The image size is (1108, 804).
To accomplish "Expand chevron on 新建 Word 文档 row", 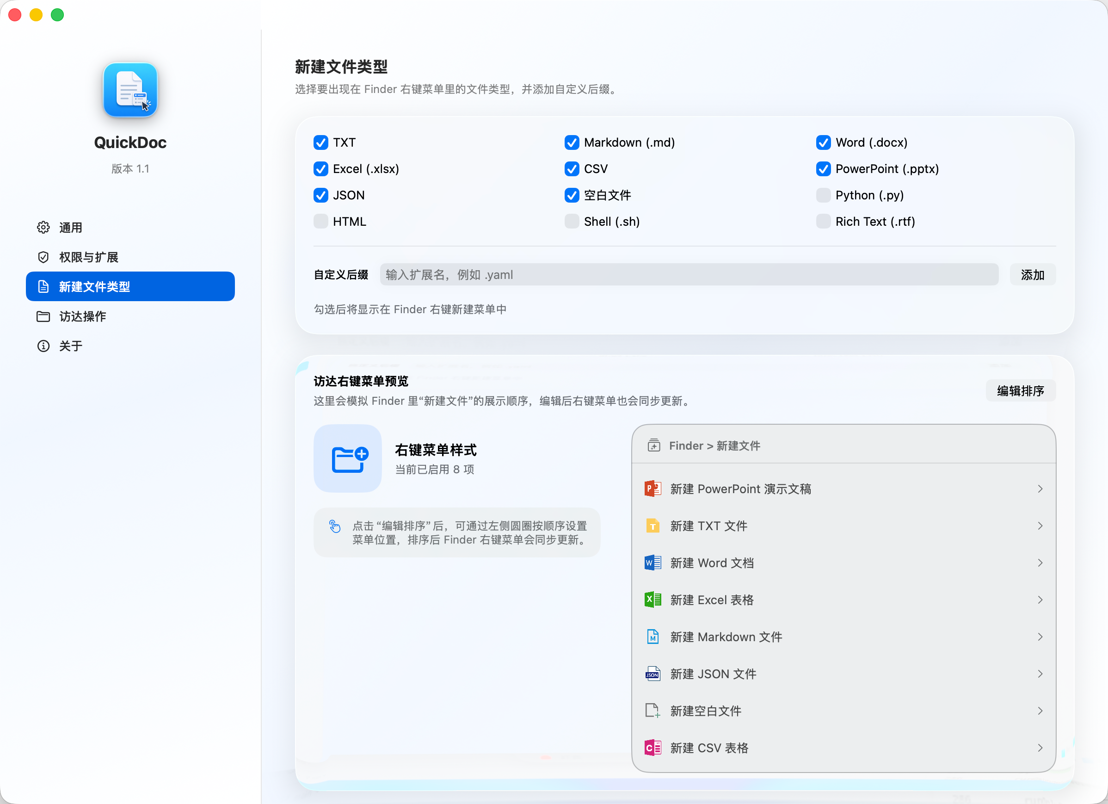I will coord(1040,563).
